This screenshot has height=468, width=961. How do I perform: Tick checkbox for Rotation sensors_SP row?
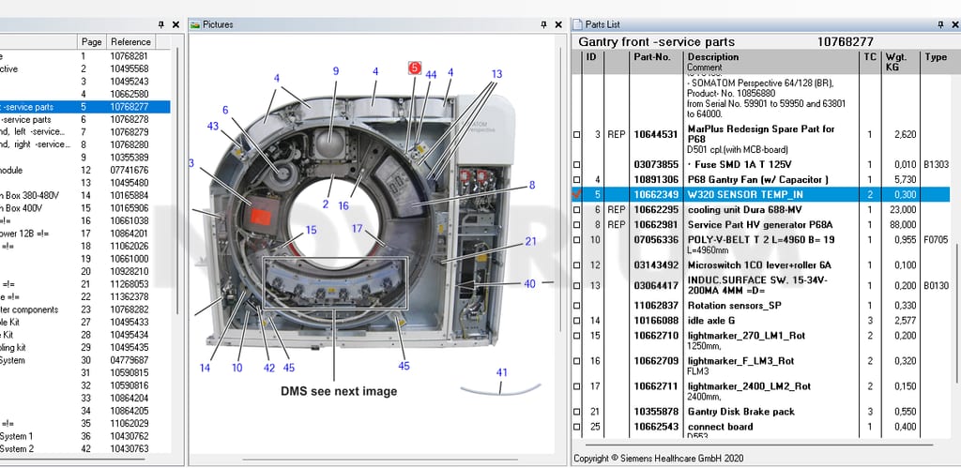tap(576, 306)
